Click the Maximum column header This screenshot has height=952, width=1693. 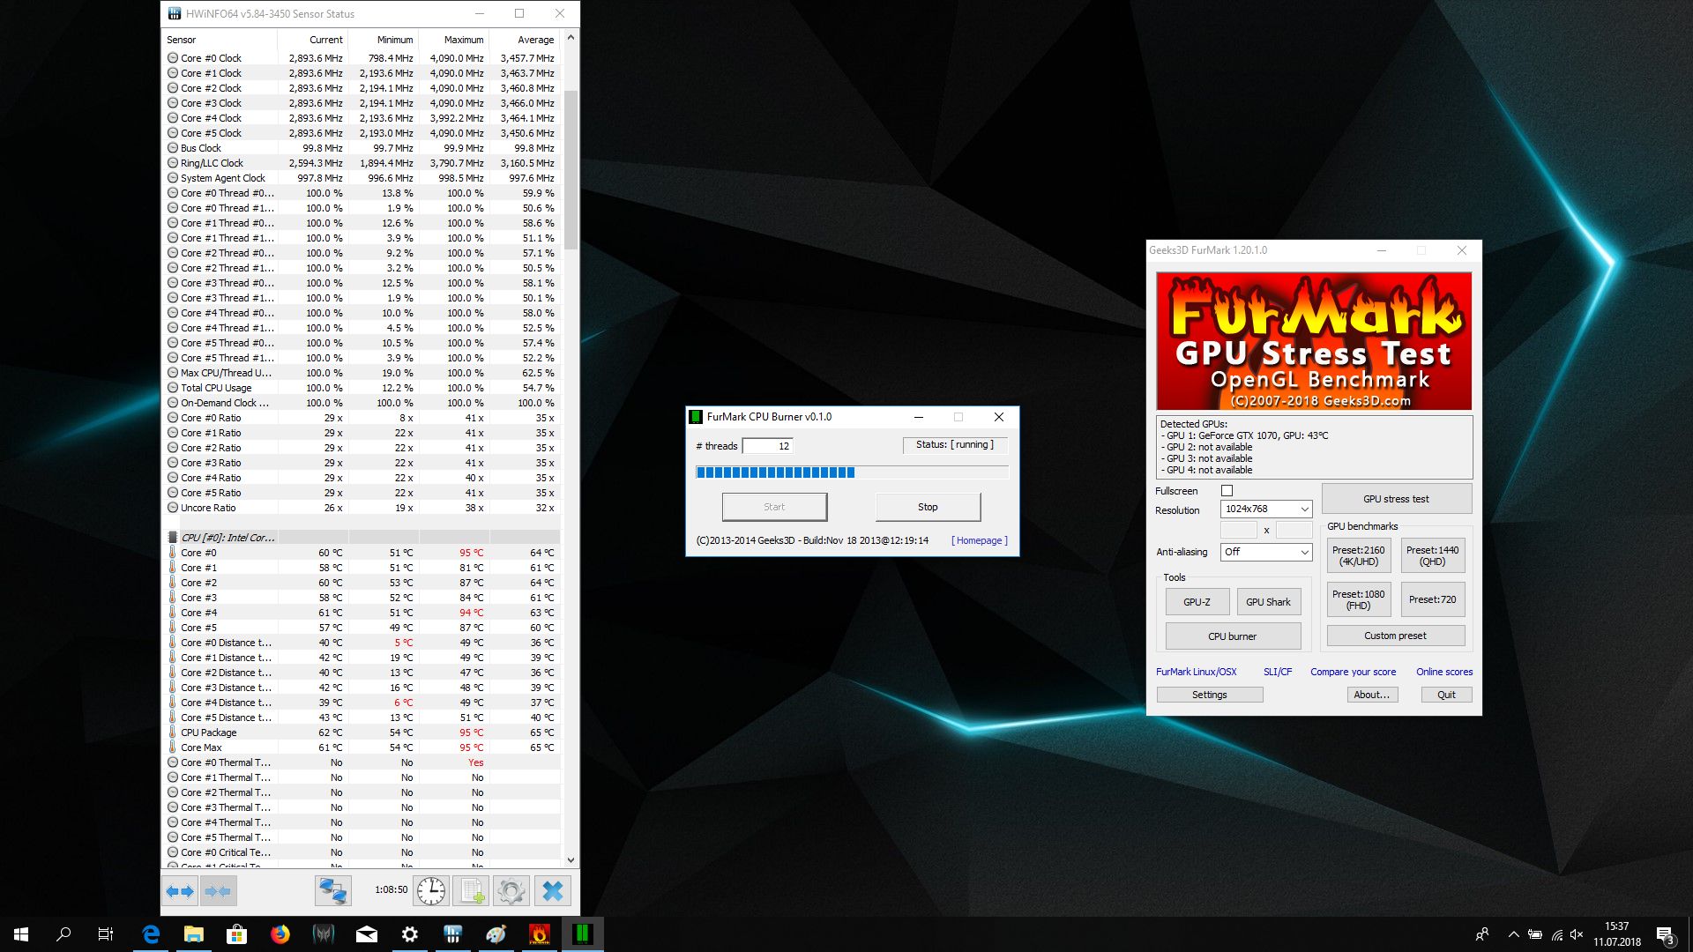pos(463,40)
